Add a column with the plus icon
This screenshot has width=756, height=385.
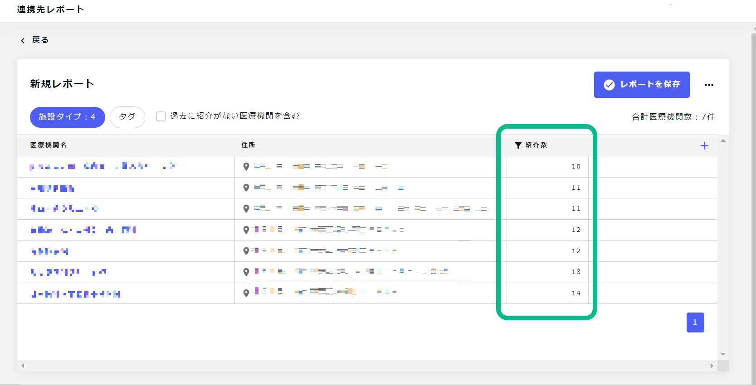(704, 145)
